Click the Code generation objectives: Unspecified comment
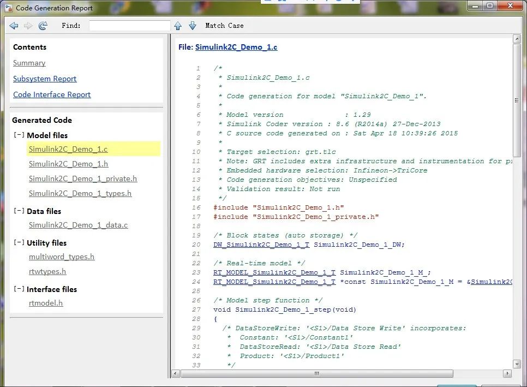 (308, 180)
